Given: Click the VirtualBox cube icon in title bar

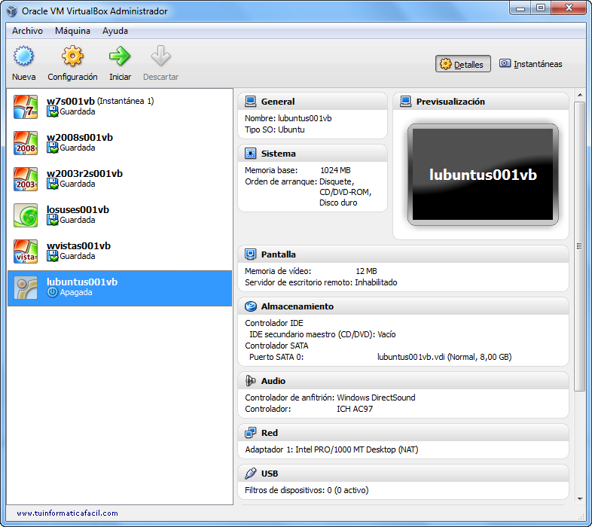Looking at the screenshot, I should click(x=12, y=11).
